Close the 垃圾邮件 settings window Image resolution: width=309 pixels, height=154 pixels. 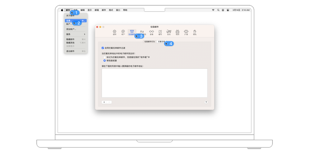[x=97, y=27]
